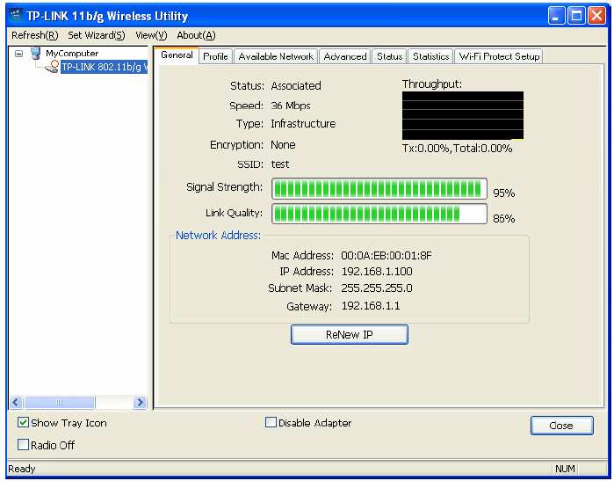Select the TP-LINK 802.11b/g adapter entry
This screenshot has height=481, width=614.
click(105, 67)
